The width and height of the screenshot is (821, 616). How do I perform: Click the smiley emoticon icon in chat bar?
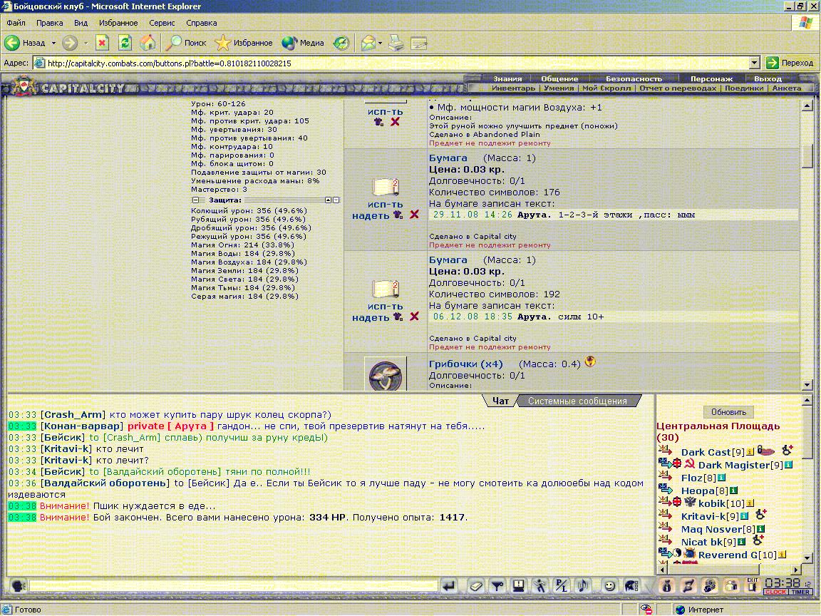pos(609,585)
